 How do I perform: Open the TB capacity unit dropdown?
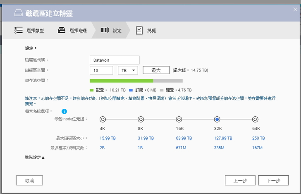click(x=128, y=70)
